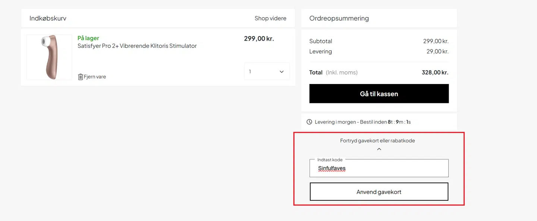This screenshot has width=537, height=221.
Task: Click the Fjern vare text link
Action: tap(95, 77)
